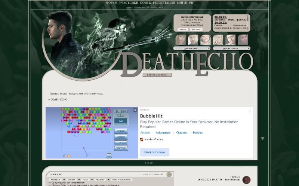
Task: Click the down arrow triangle beside the ad
Action: (x=262, y=138)
